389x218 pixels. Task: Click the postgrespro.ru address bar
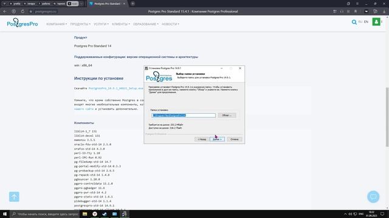pos(46,12)
